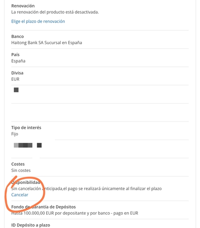Click the wide blurred gray block below Fijo
The image size is (200, 228).
23,145
